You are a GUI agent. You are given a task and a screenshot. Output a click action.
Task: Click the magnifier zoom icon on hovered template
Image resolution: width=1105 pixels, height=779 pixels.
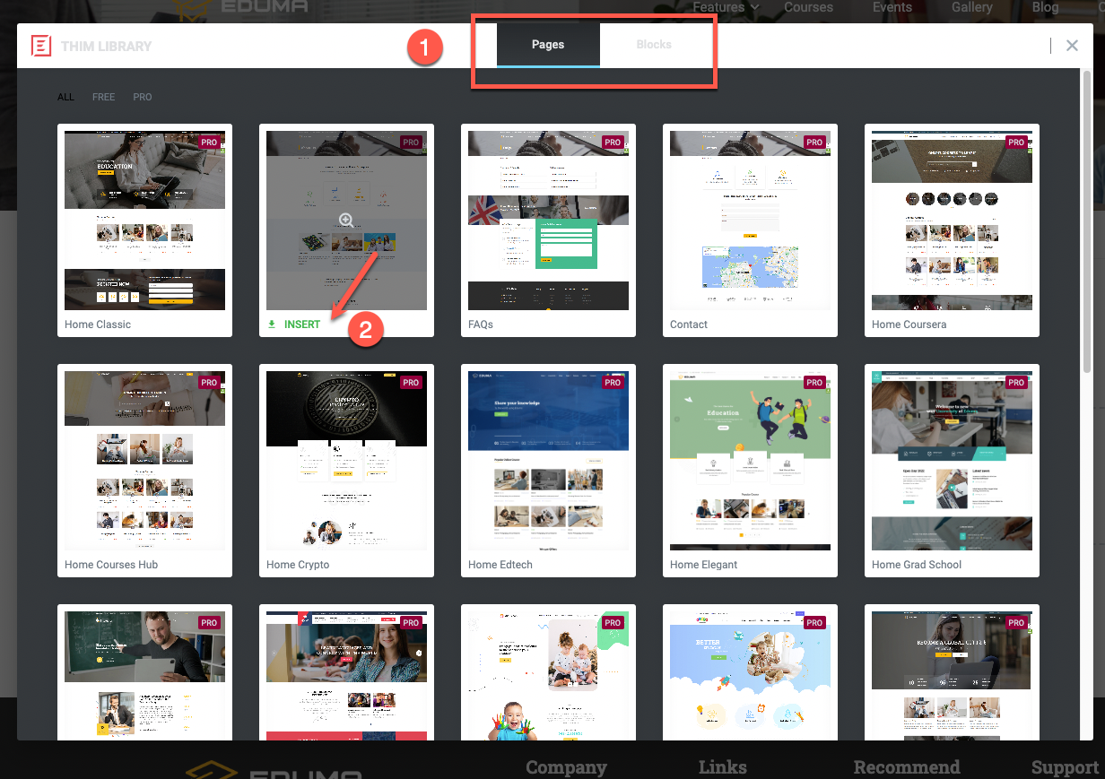(x=346, y=221)
